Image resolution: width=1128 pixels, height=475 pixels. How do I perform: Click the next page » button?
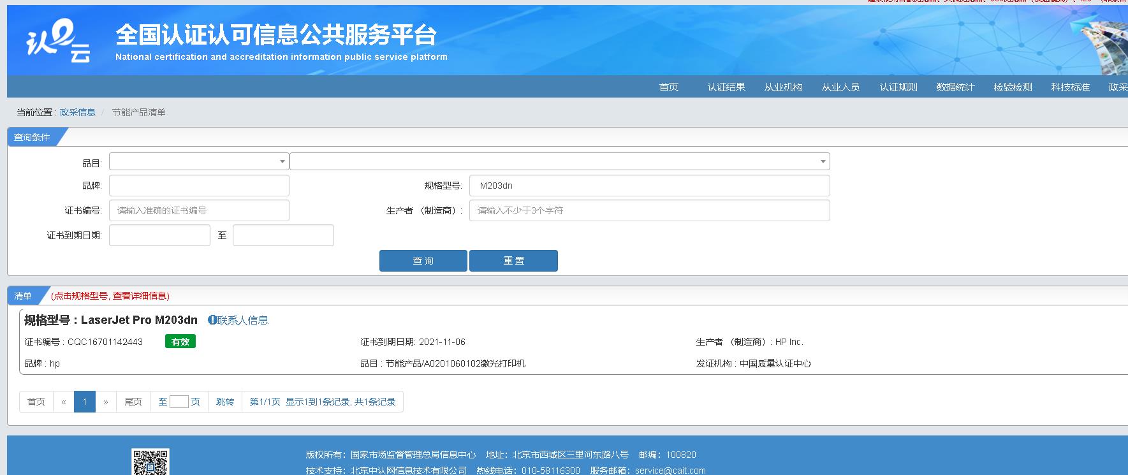click(106, 402)
